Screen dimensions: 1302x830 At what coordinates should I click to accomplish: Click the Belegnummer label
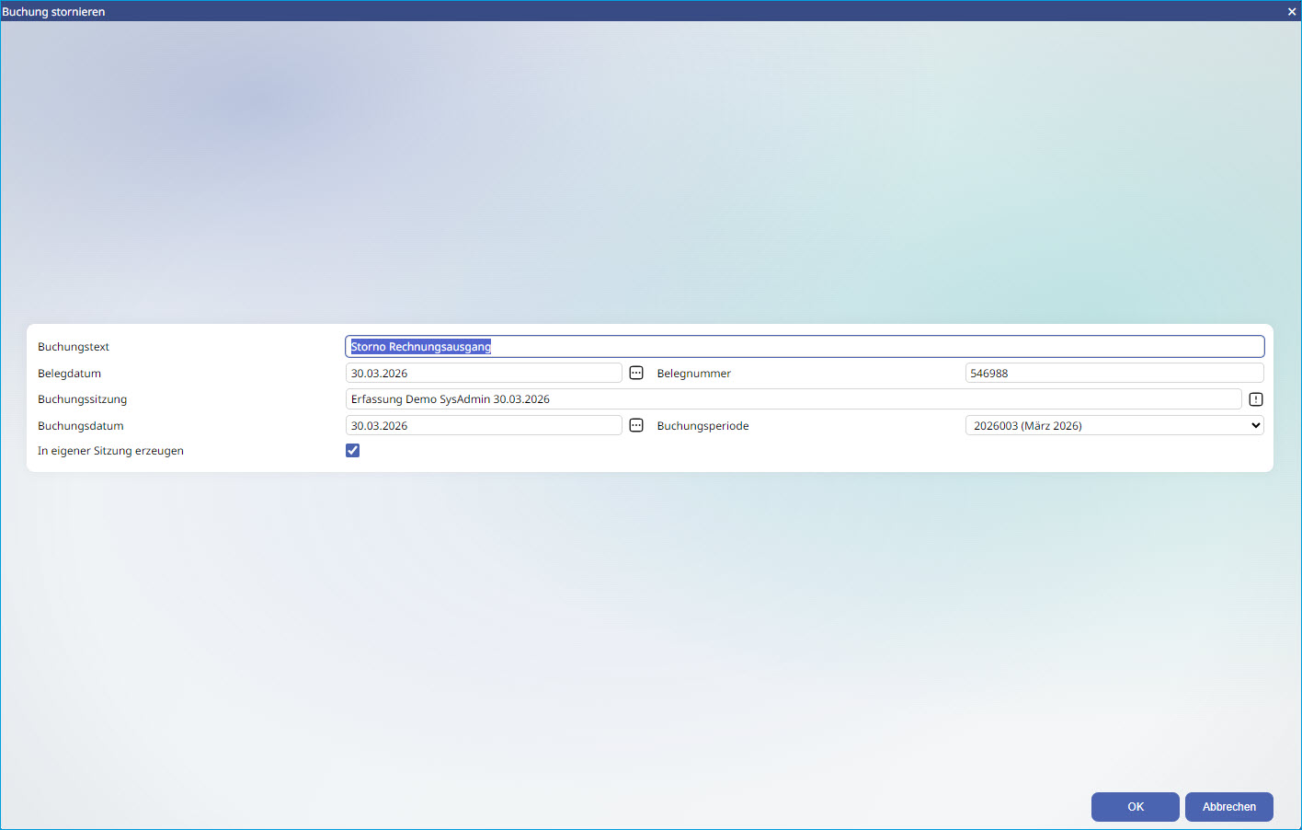coord(694,374)
